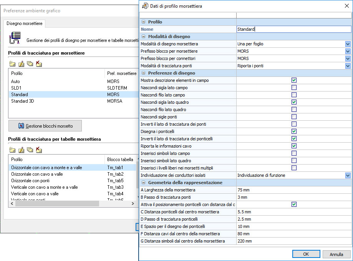Uncheck Inverti il lato di tracciatura dei ponticelli

coord(294,138)
